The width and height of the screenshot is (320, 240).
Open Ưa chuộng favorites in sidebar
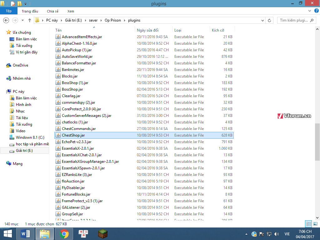pos(22,32)
